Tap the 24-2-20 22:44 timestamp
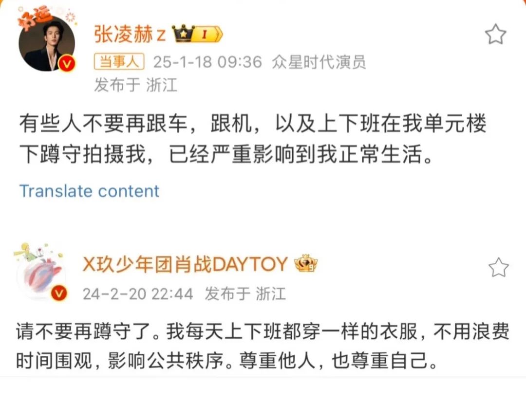The height and width of the screenshot is (402, 526). pos(137,294)
